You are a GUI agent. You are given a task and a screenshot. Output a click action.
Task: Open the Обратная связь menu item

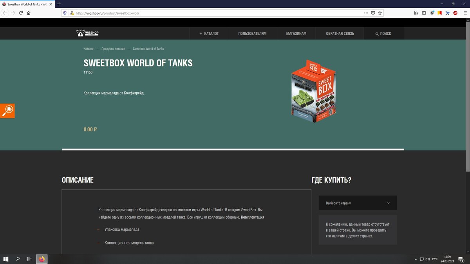click(x=340, y=34)
